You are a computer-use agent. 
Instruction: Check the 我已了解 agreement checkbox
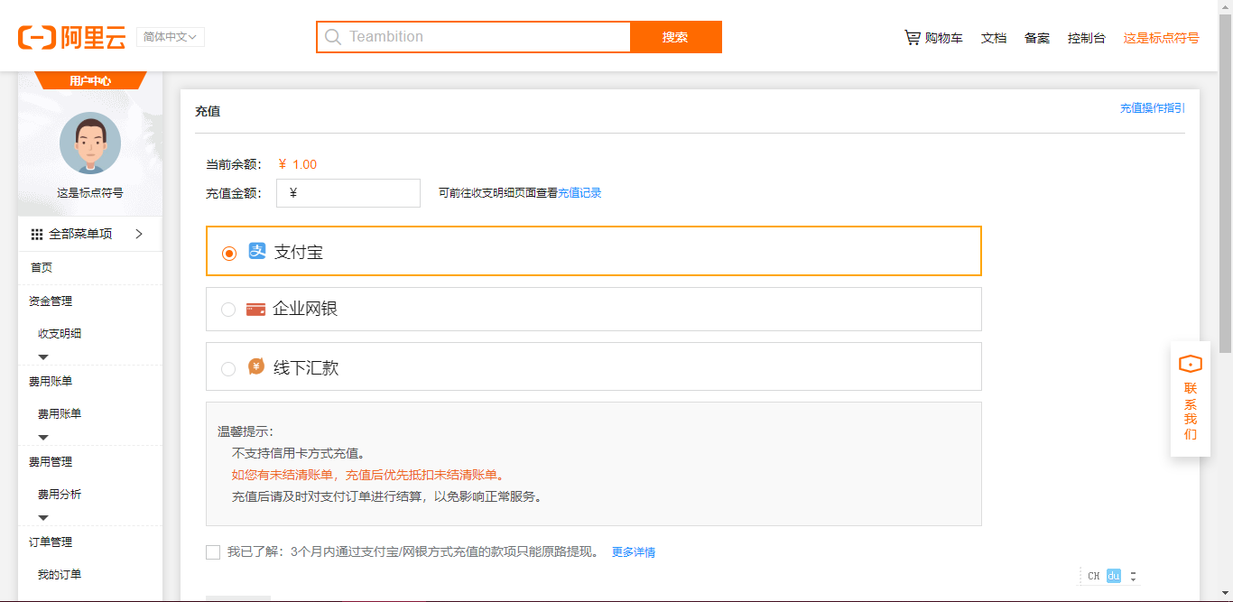pyautogui.click(x=213, y=551)
